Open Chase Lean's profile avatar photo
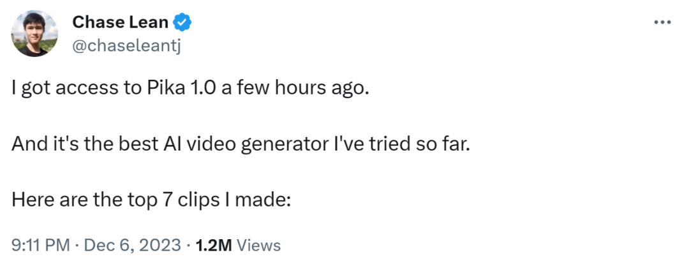Image resolution: width=689 pixels, height=266 pixels. pyautogui.click(x=35, y=33)
